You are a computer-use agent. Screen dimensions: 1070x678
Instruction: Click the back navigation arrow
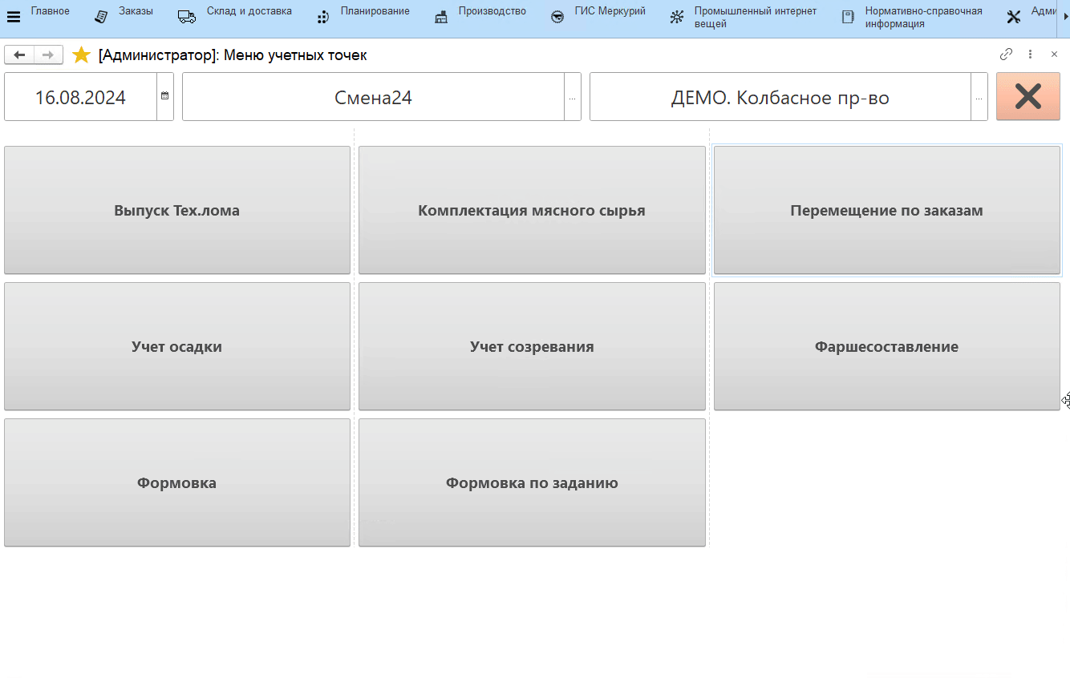[19, 54]
